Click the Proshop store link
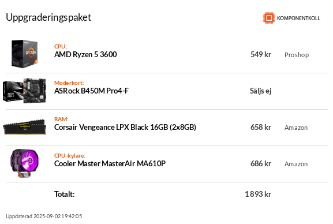This screenshot has height=224, width=333. point(297,55)
